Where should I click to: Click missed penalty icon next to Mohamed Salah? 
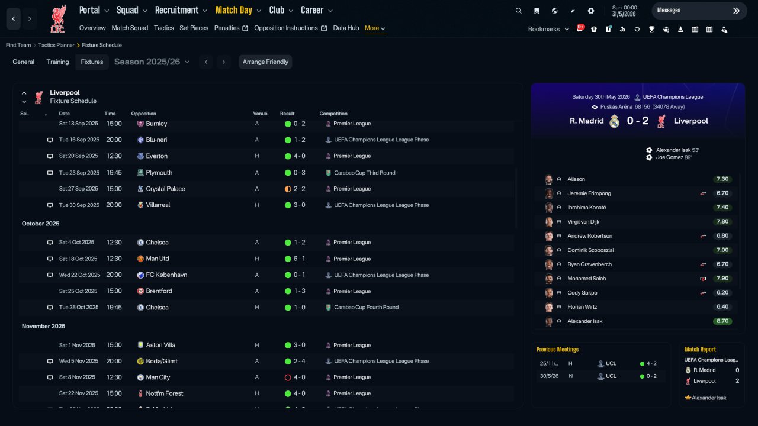(x=703, y=279)
